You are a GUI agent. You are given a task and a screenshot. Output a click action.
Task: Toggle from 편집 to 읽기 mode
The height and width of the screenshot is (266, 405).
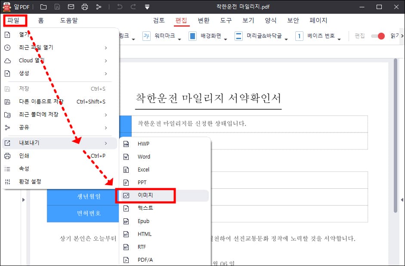[x=377, y=37]
